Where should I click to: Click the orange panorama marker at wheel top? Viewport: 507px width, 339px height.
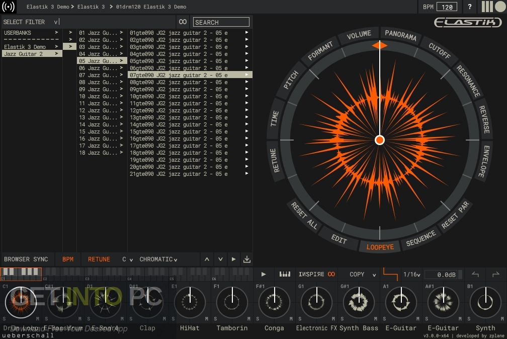(x=380, y=45)
